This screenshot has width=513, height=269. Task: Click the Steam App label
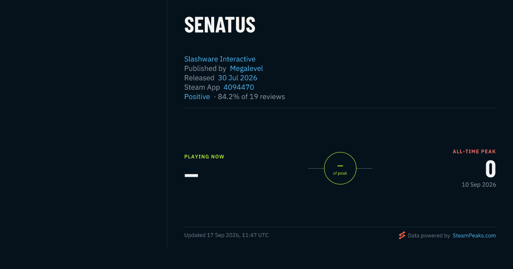pyautogui.click(x=202, y=87)
